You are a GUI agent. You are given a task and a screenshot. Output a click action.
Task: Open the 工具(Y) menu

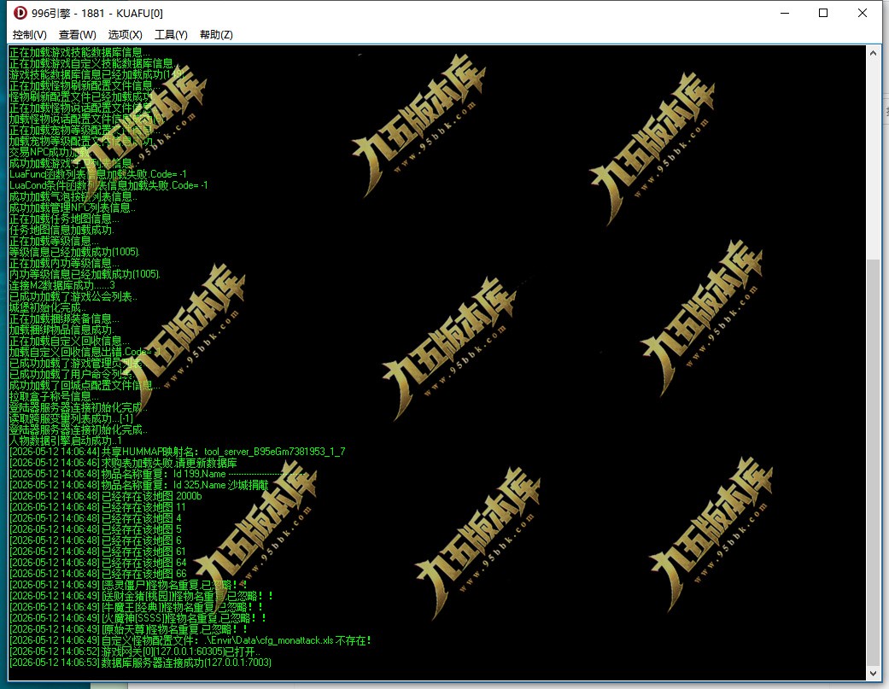point(171,34)
